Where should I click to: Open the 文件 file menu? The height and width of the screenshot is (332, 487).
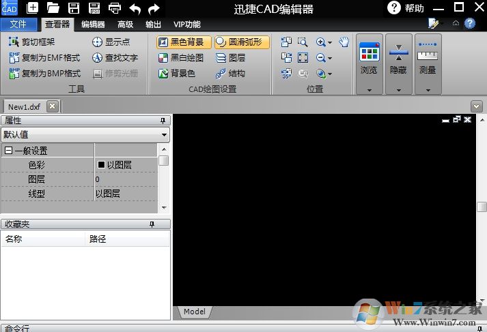coord(18,24)
